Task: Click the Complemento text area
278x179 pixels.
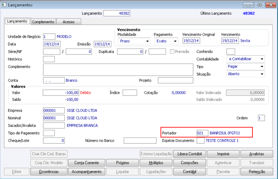Action: pos(118,70)
